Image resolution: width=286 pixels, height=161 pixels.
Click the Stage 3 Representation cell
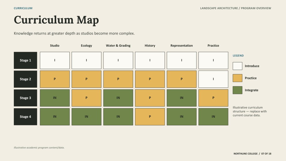(182, 98)
